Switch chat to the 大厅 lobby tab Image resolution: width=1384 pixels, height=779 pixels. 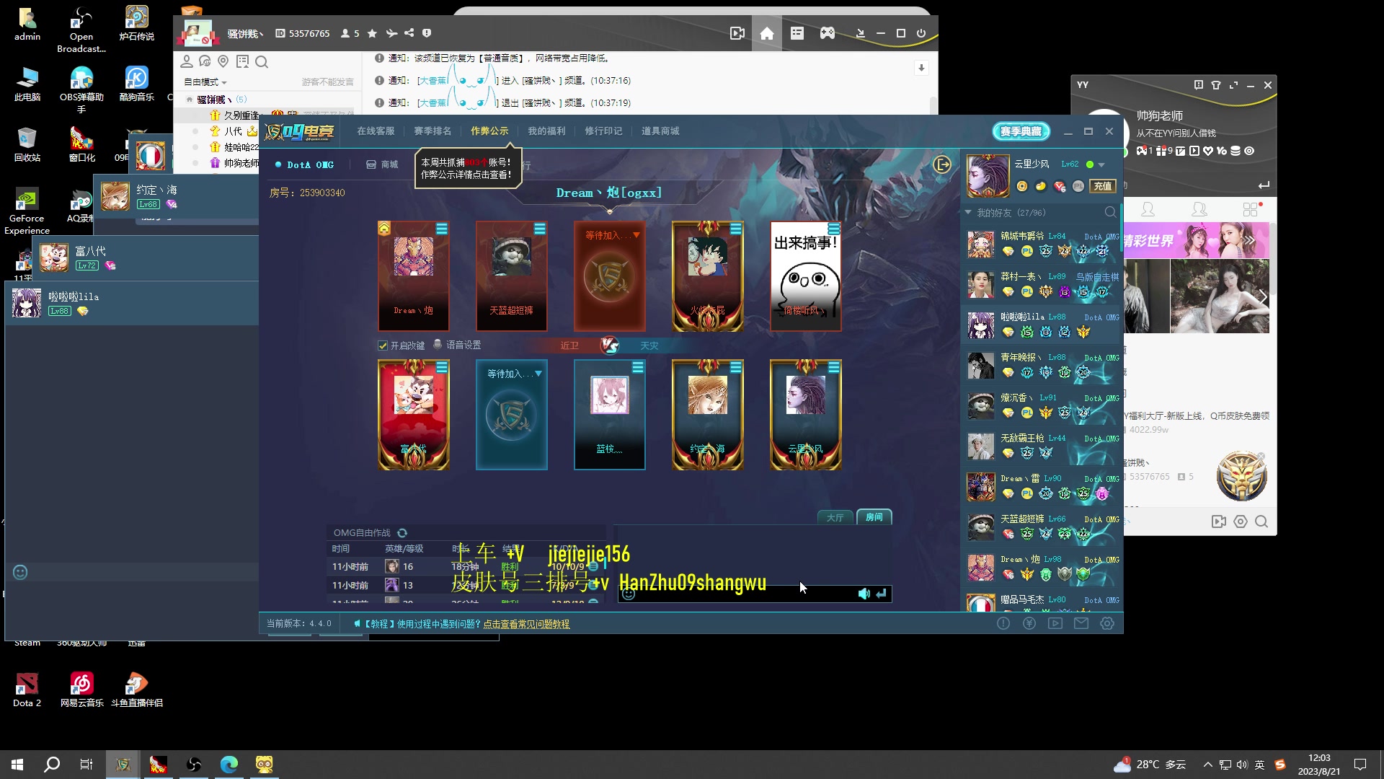[835, 517]
